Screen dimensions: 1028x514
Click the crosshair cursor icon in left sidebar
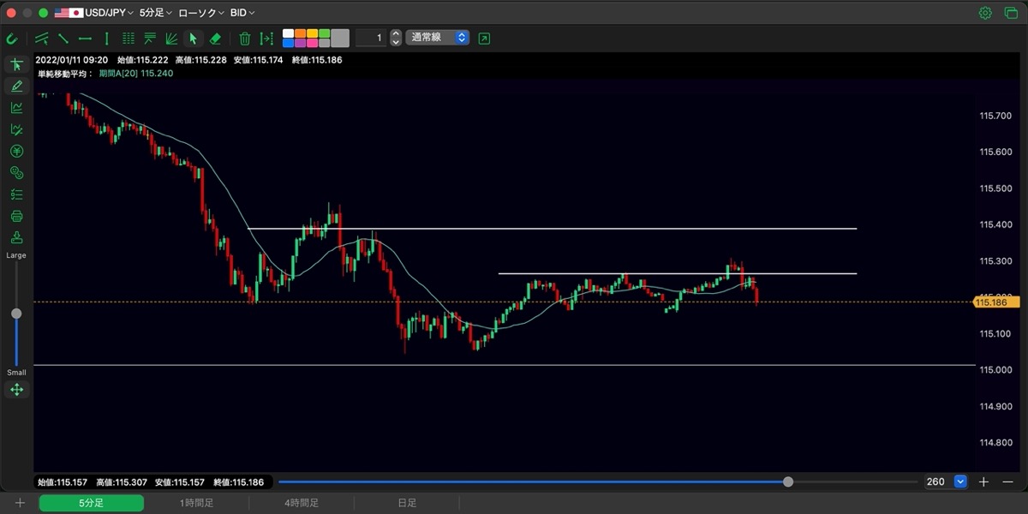[x=16, y=65]
